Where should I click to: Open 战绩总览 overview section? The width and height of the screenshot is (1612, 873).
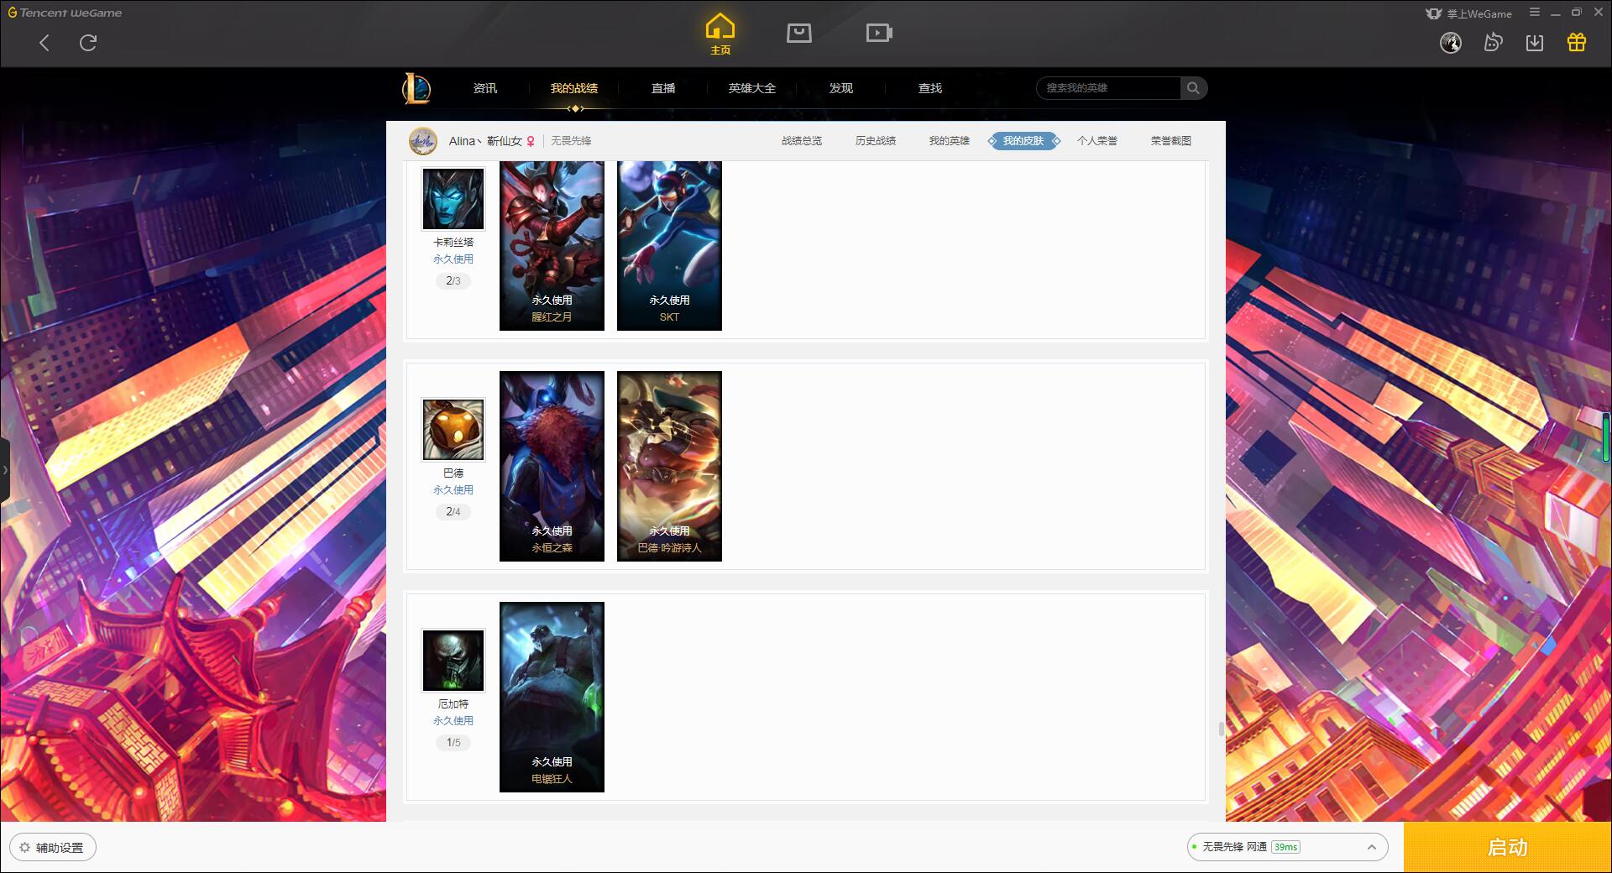click(x=802, y=141)
